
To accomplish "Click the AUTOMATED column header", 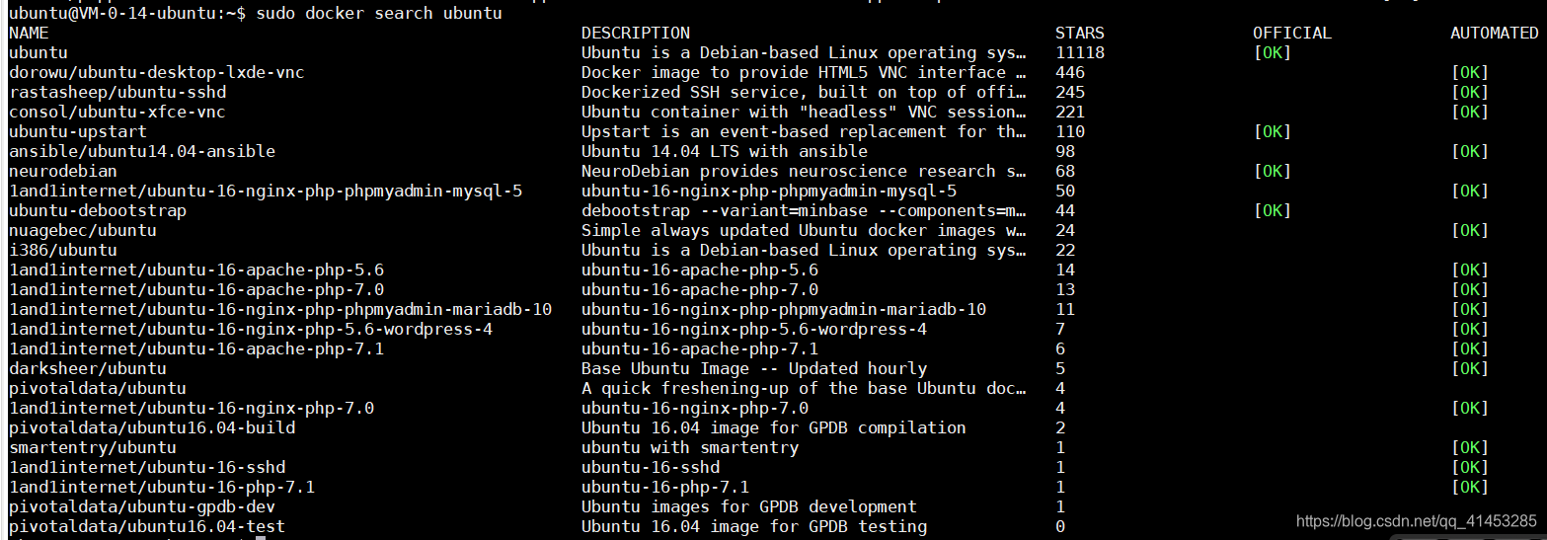I will [x=1494, y=33].
